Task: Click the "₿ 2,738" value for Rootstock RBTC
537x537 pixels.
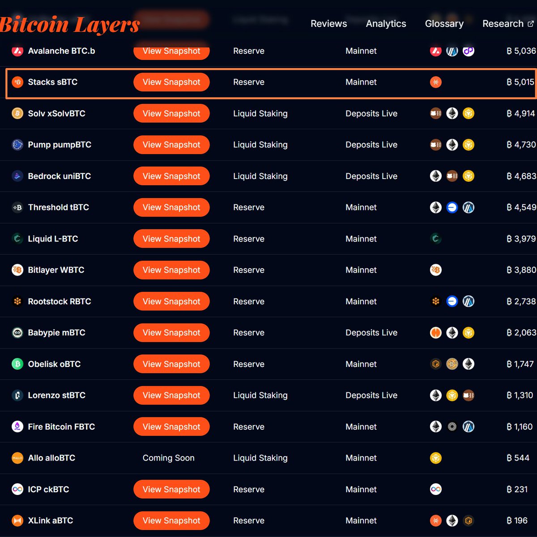Action: tap(521, 302)
